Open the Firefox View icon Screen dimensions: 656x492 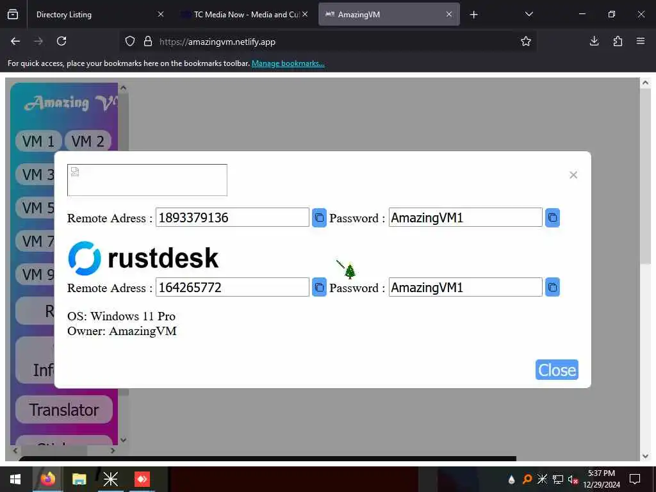(13, 15)
